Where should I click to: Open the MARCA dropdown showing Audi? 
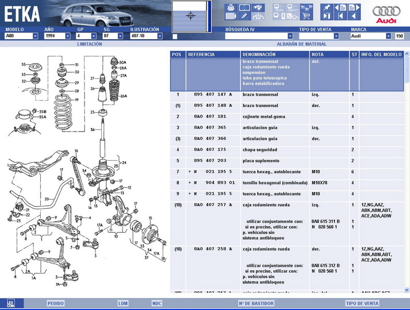point(371,36)
